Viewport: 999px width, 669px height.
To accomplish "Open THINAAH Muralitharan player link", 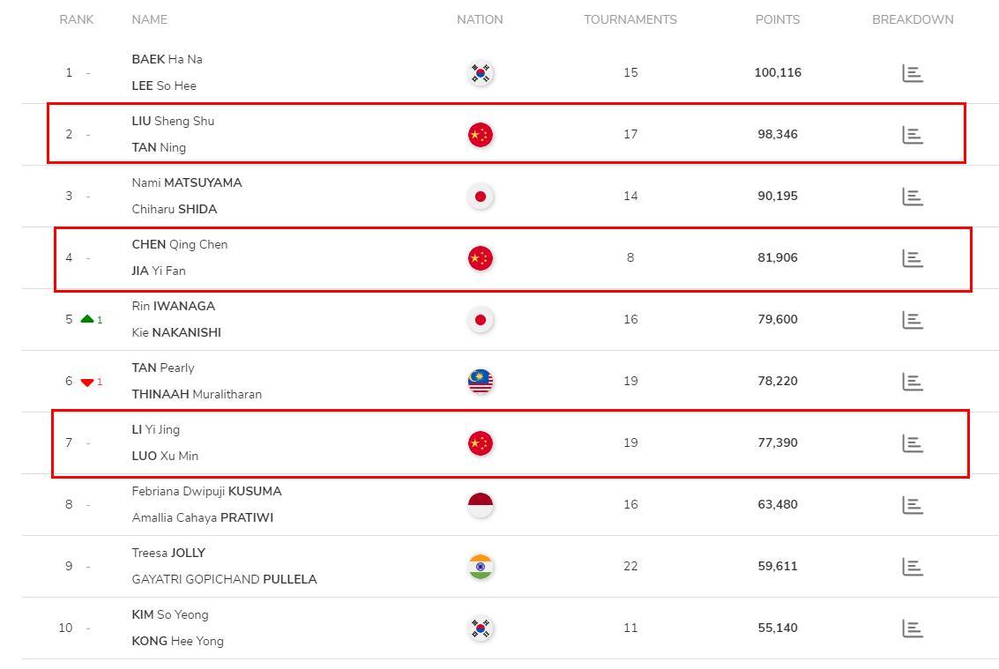I will coord(197,394).
